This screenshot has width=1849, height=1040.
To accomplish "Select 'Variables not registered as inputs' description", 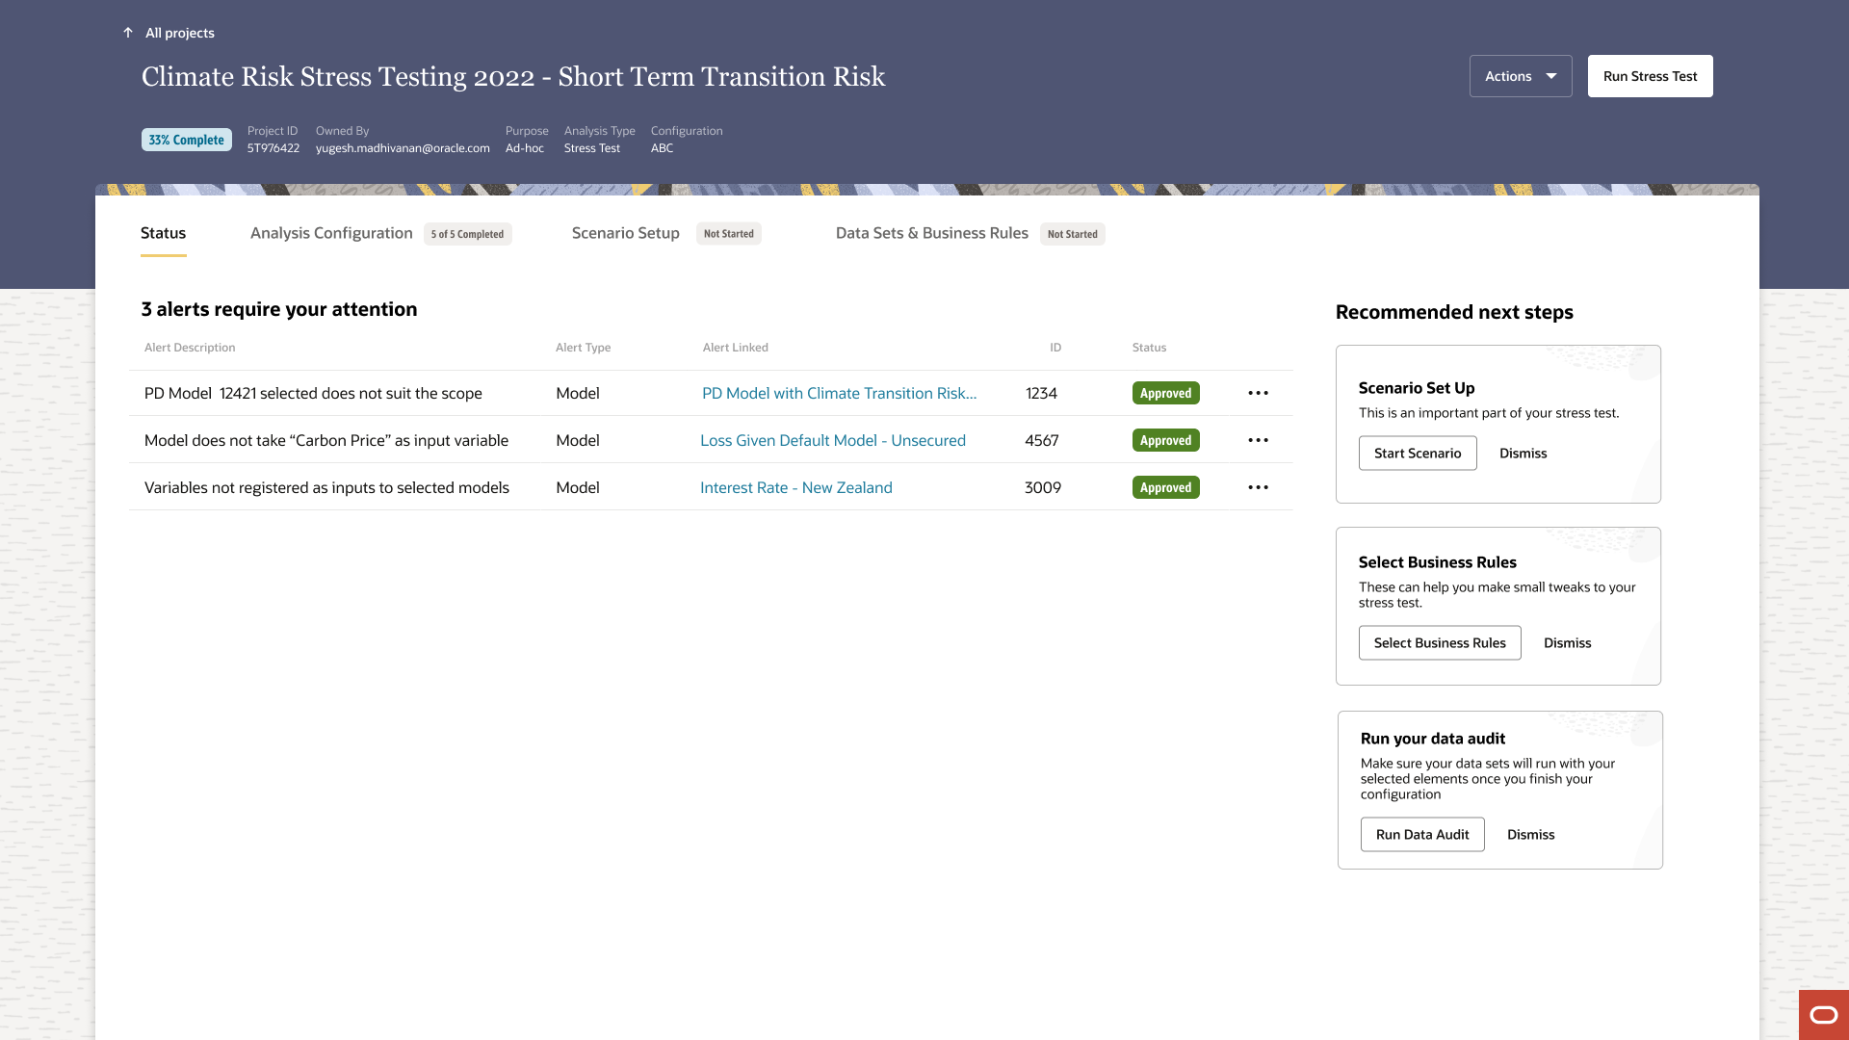I will pyautogui.click(x=326, y=487).
